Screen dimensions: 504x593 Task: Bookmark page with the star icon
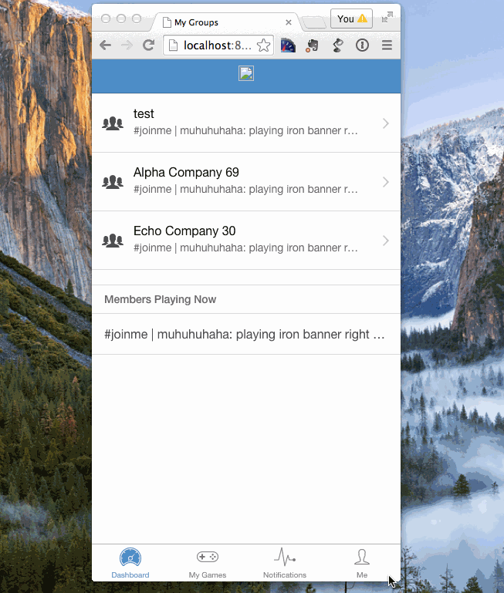tap(264, 45)
